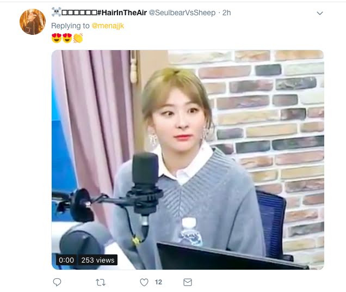The image size is (346, 292).
Task: Retweet this tweet using the retweet icon
Action: click(x=101, y=282)
